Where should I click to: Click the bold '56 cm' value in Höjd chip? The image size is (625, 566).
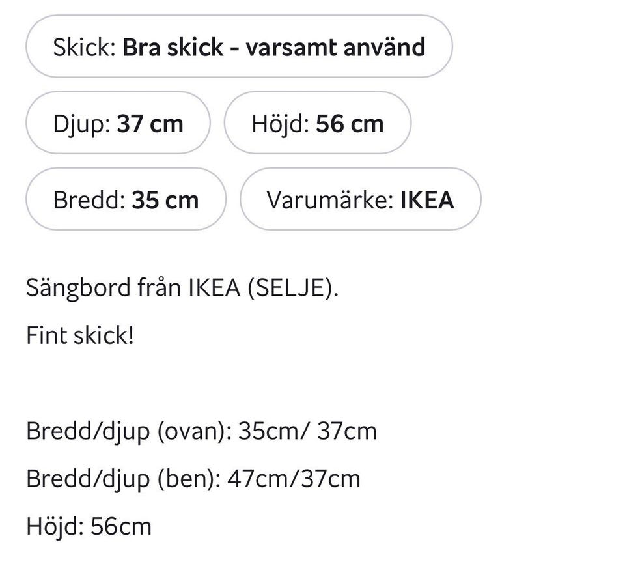click(x=350, y=123)
